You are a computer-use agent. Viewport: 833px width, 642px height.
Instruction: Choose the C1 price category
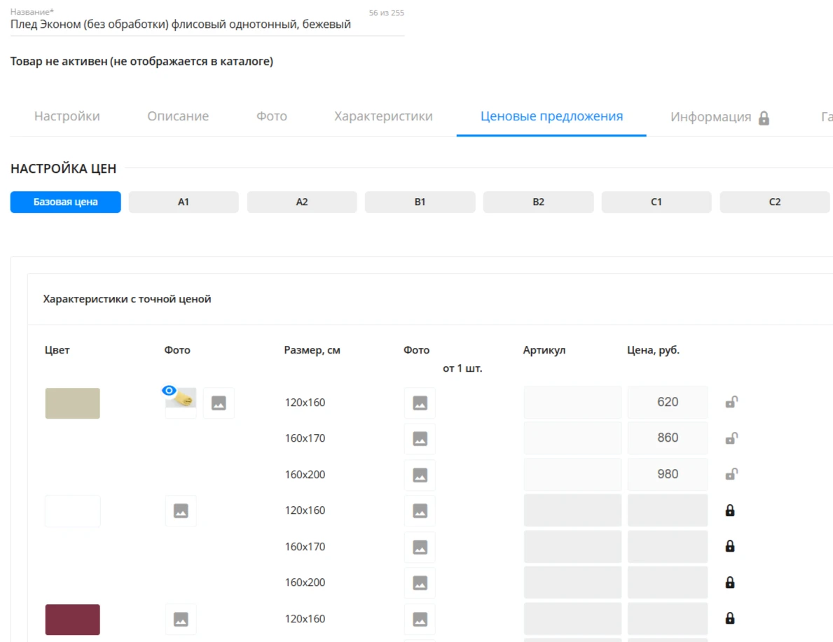[656, 202]
